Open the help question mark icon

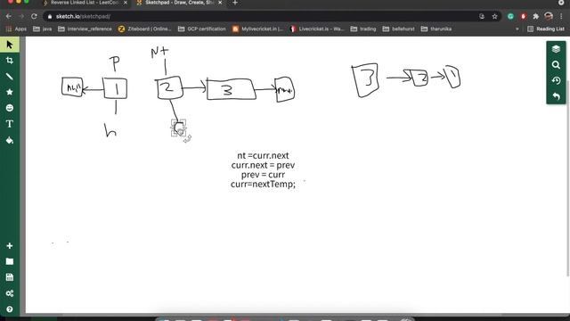[10, 309]
